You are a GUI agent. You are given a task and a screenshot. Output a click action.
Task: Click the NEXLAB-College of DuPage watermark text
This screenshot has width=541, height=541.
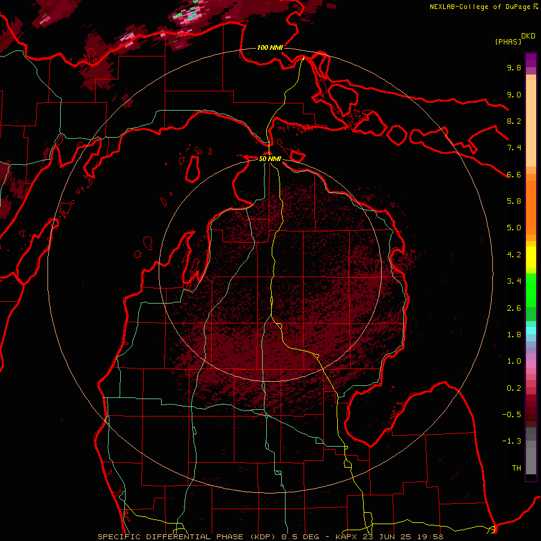pos(484,7)
